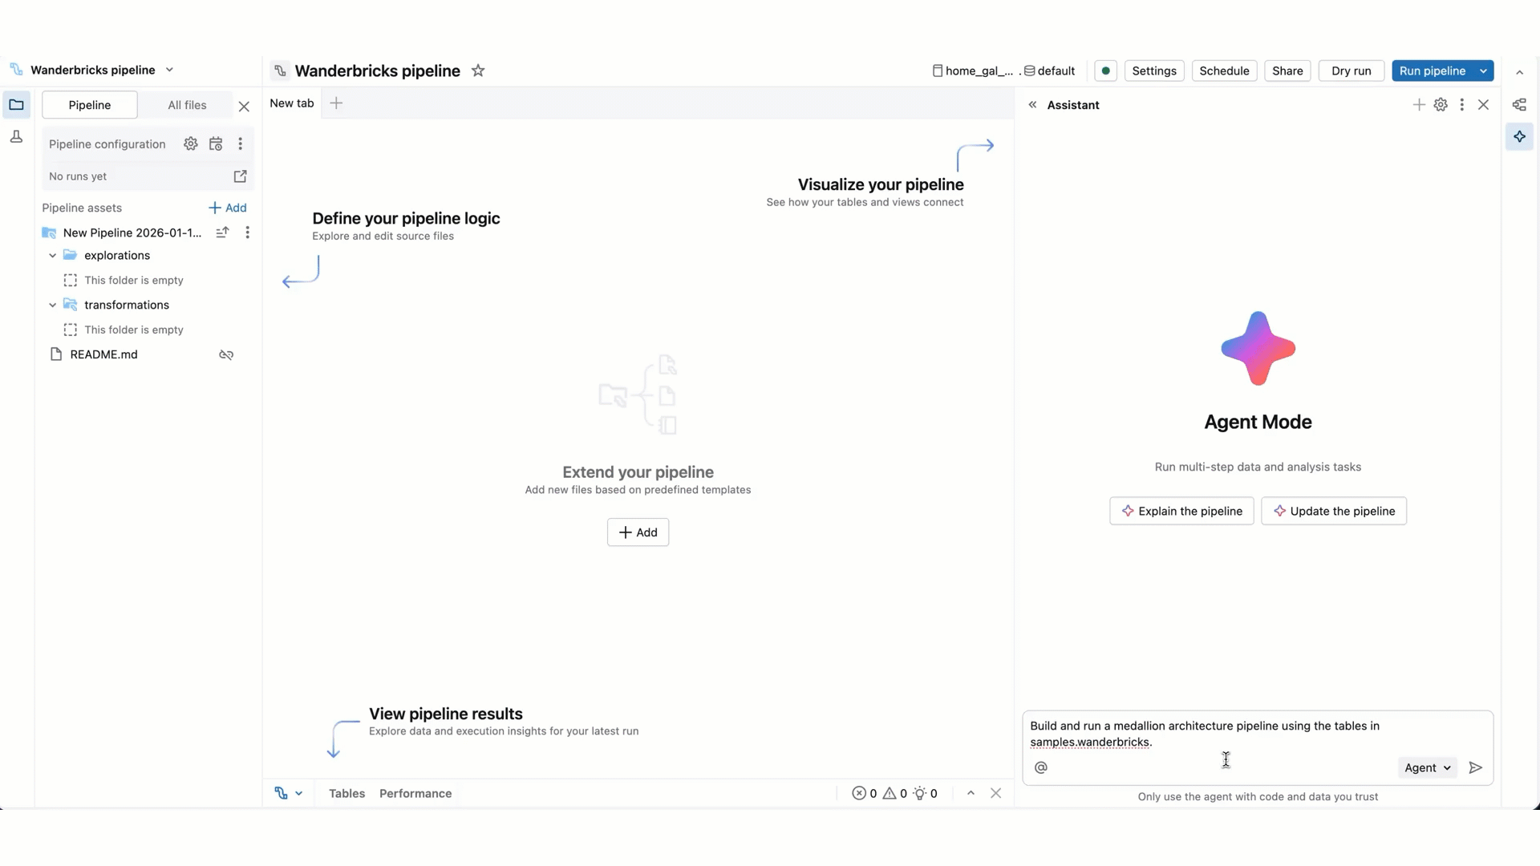This screenshot has width=1540, height=866.
Task: Collapse the Assistant panel with double-chevron
Action: coord(1033,104)
